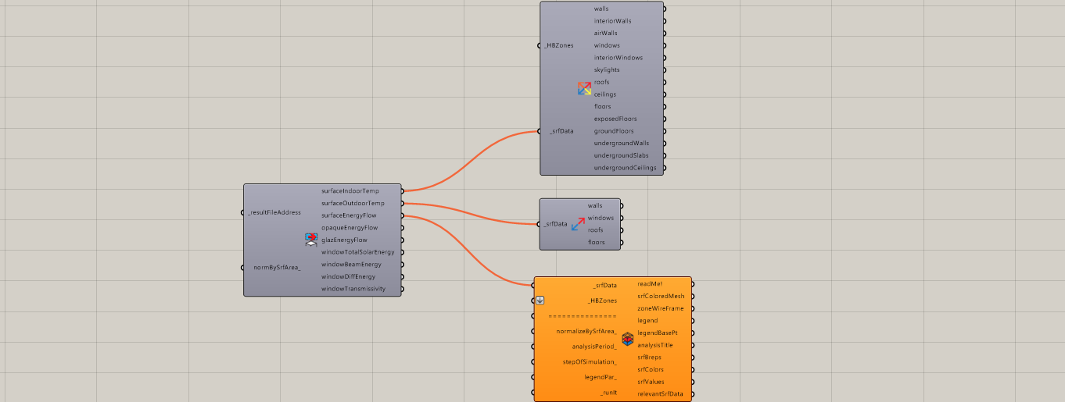The image size is (1065, 402).
Task: Click the exposedFloors output
Action: tap(615, 119)
